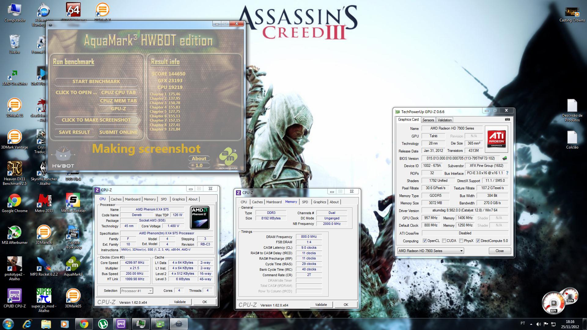Viewport: 587px width, 330px height.
Task: Open the Lixeira recycle bin icon
Action: pos(14,44)
